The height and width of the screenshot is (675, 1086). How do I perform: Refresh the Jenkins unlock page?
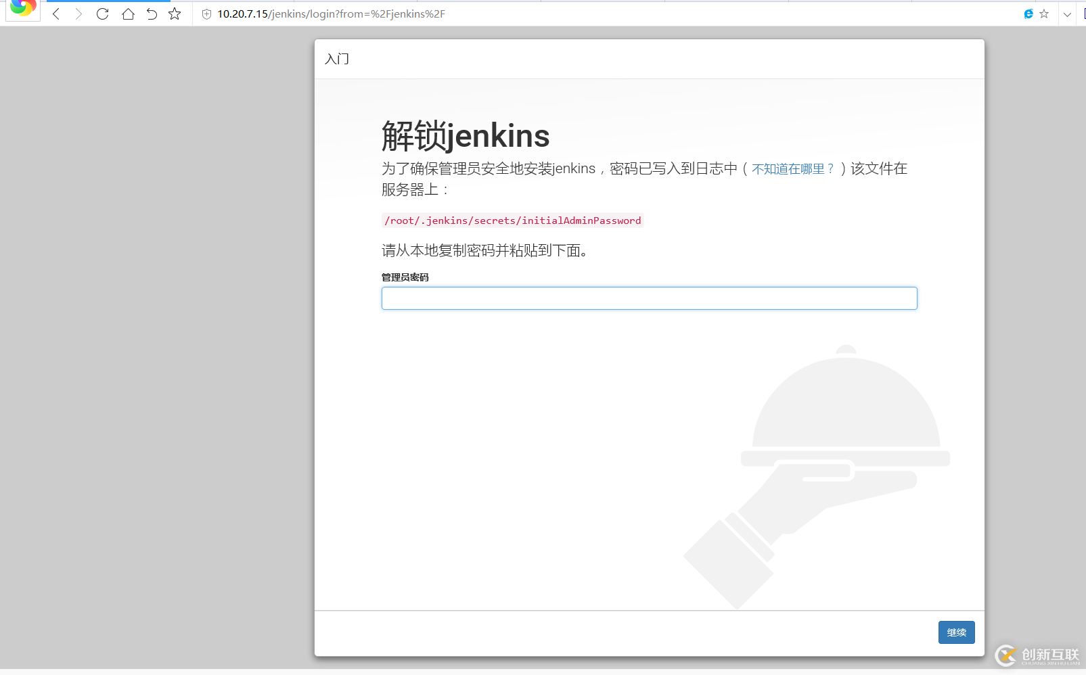point(103,14)
